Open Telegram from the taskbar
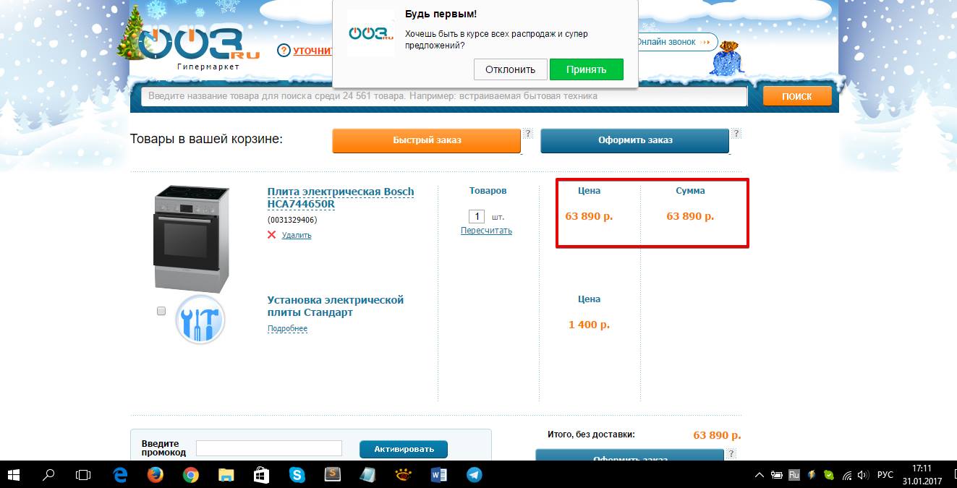Screen dimensions: 957x488 [x=474, y=475]
